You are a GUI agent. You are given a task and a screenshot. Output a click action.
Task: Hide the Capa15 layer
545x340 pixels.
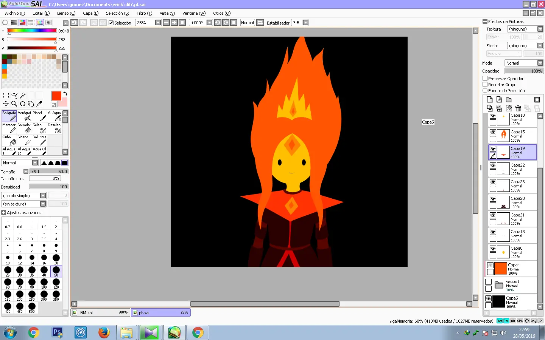[493, 133]
